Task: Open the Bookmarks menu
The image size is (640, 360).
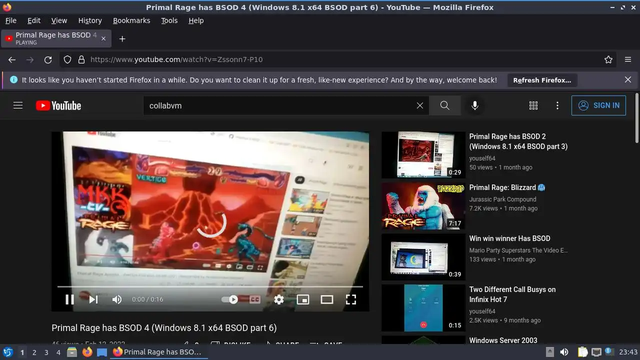Action: tap(131, 20)
